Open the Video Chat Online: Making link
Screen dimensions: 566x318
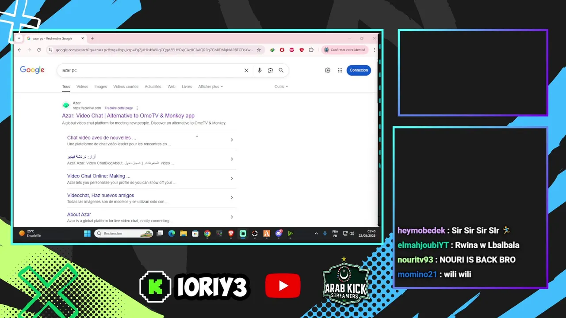tap(99, 176)
